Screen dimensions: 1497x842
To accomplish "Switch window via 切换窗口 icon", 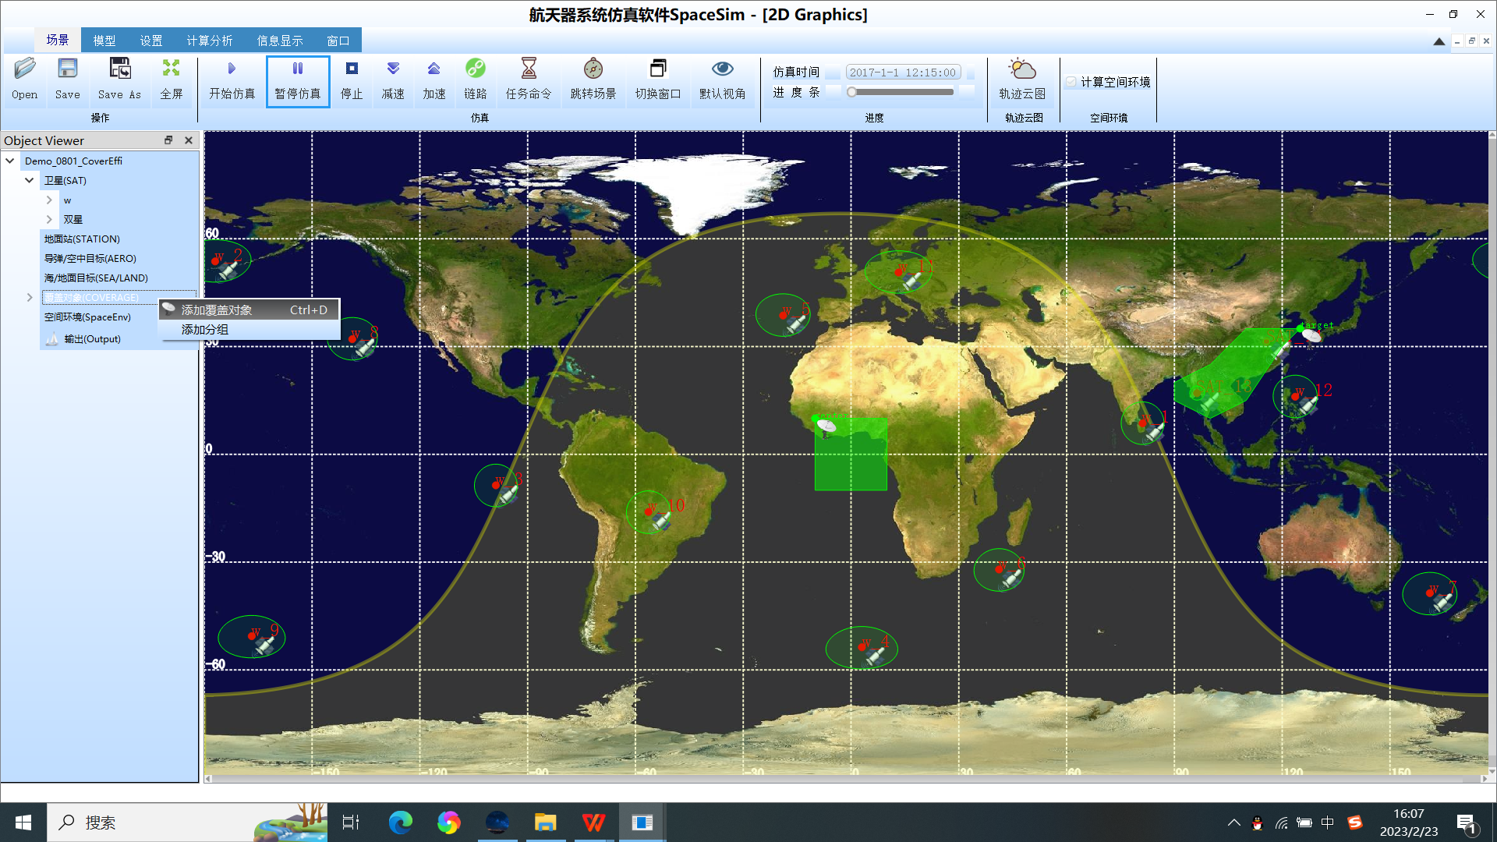I will (658, 80).
